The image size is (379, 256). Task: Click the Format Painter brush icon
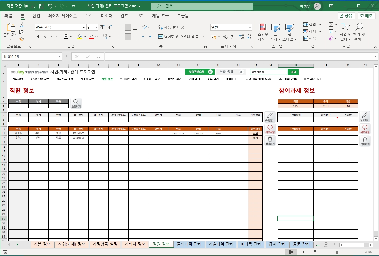pos(22,39)
